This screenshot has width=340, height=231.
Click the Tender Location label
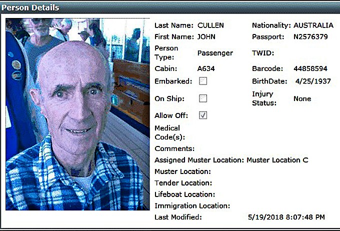pos(183,183)
